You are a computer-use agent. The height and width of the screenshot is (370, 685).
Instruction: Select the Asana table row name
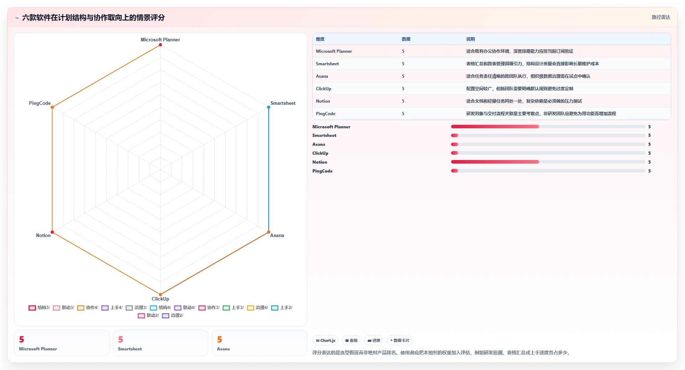[322, 76]
